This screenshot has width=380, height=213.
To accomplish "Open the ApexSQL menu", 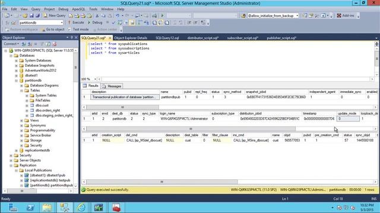I will 78,9.
